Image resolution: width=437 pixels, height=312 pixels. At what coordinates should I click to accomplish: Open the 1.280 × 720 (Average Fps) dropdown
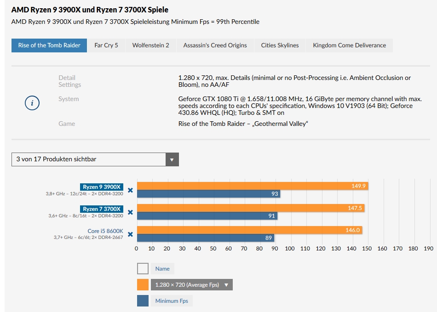(x=192, y=285)
